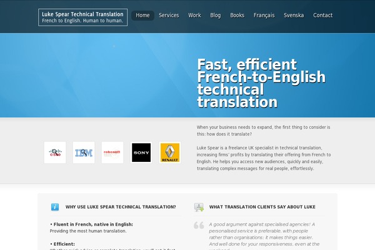This screenshot has width=375, height=250.
Task: Click the large quotation mark icon
Action: click(x=199, y=225)
